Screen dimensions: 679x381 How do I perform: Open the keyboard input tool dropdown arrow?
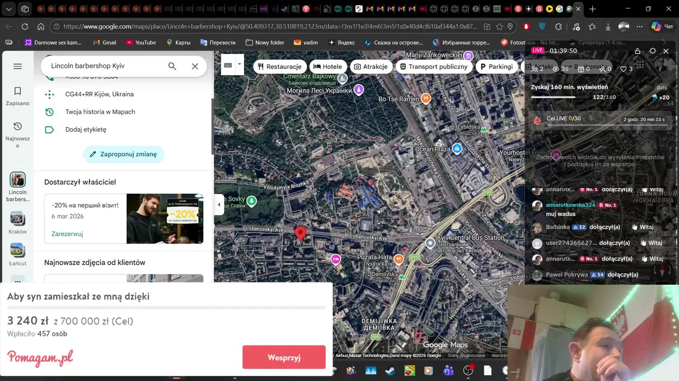click(x=239, y=65)
